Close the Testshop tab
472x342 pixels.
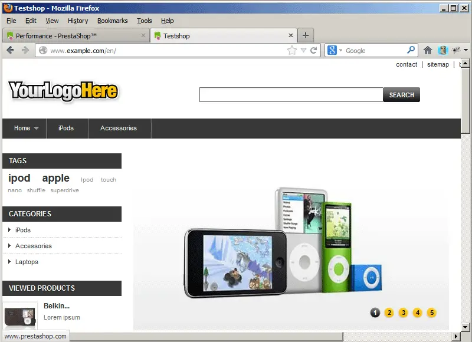[x=291, y=35]
